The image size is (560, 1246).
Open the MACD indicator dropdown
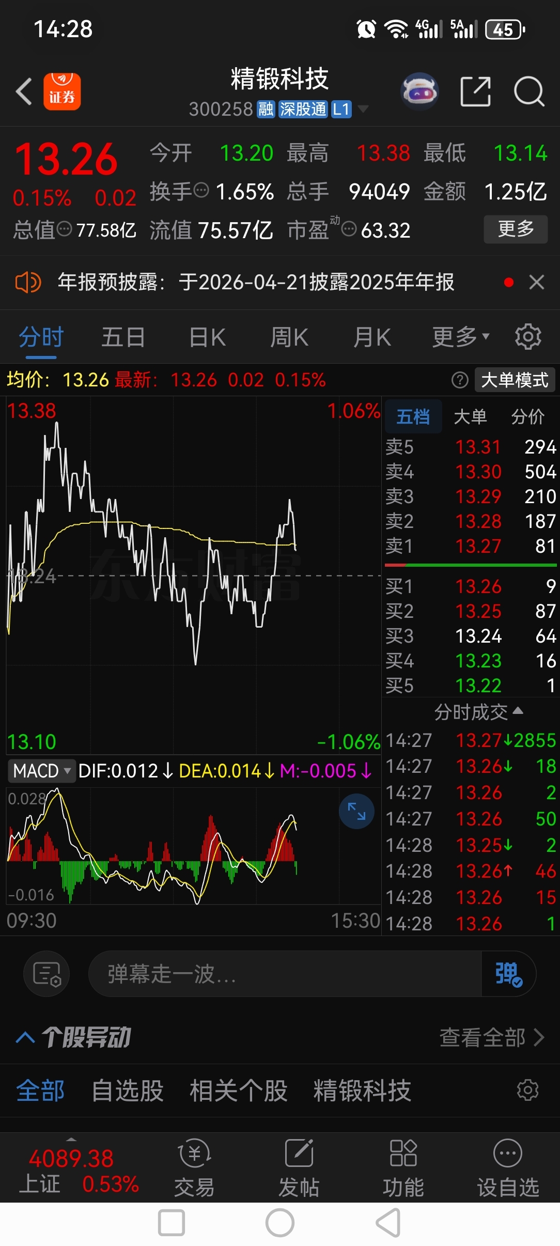41,771
